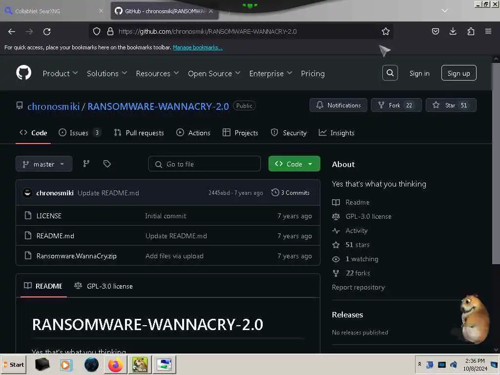Click the padlock site info icon
This screenshot has height=375, width=500.
point(110,31)
